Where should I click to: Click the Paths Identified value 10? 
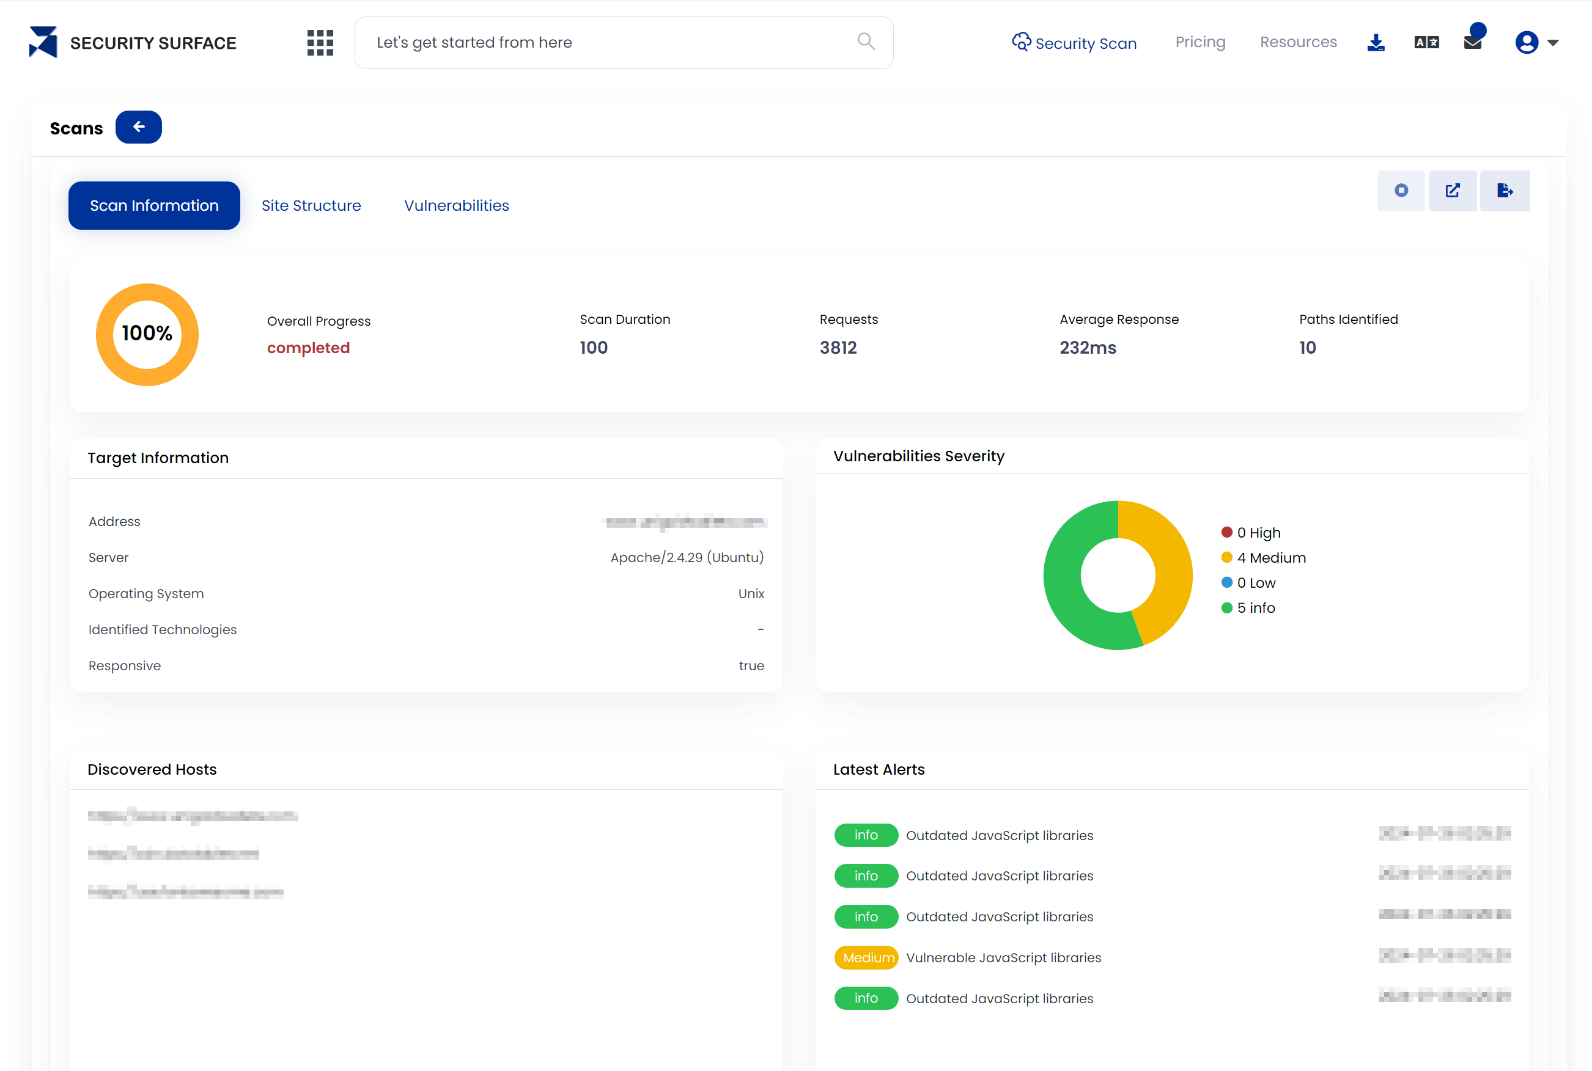point(1307,348)
